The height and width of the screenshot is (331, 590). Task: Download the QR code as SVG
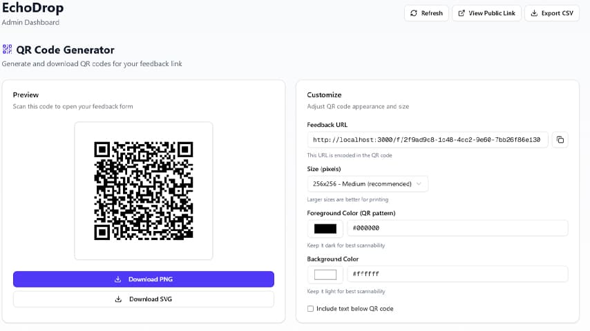[x=144, y=299]
